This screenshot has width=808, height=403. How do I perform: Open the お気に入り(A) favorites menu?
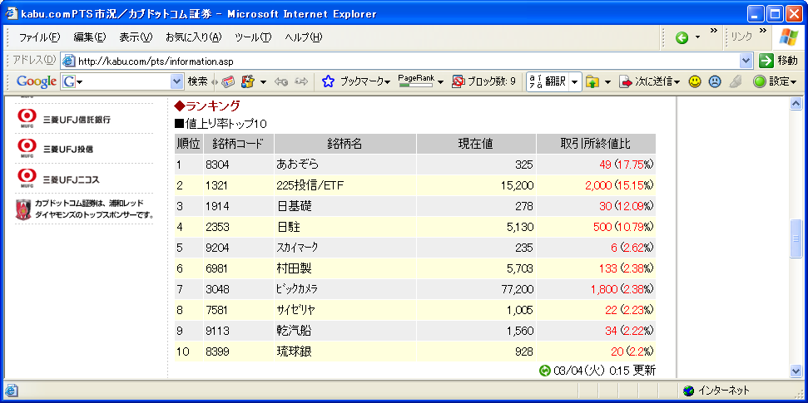click(193, 37)
